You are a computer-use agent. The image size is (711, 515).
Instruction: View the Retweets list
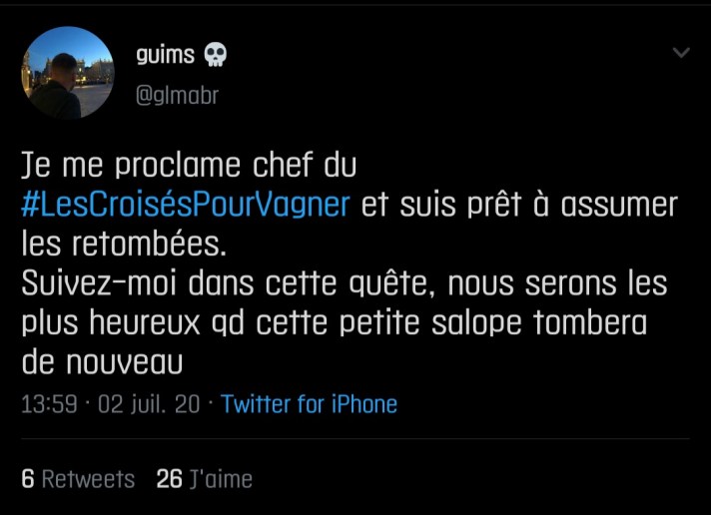coord(88,479)
